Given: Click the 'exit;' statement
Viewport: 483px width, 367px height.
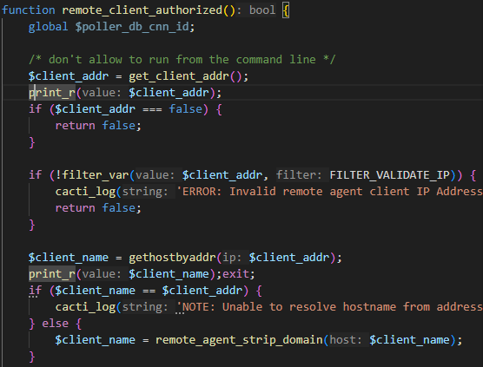Looking at the screenshot, I should point(239,274).
